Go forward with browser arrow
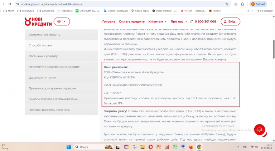Image resolution: width=275 pixels, height=151 pixels. coord(3,4)
